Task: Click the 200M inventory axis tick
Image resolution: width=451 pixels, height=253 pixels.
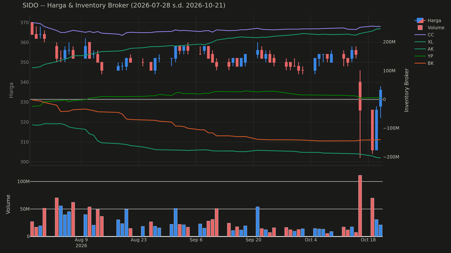Action: tap(389, 42)
